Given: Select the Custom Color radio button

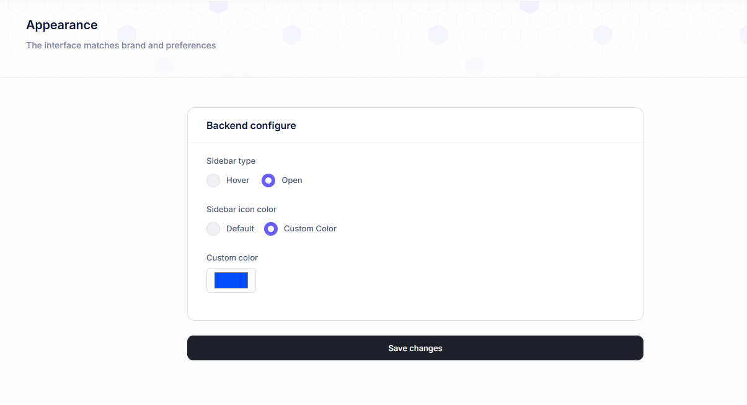Looking at the screenshot, I should (x=271, y=229).
